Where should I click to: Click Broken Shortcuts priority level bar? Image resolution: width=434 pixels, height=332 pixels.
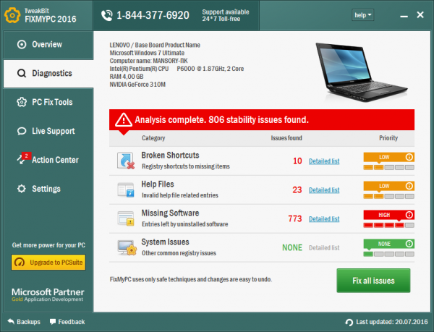click(x=389, y=167)
